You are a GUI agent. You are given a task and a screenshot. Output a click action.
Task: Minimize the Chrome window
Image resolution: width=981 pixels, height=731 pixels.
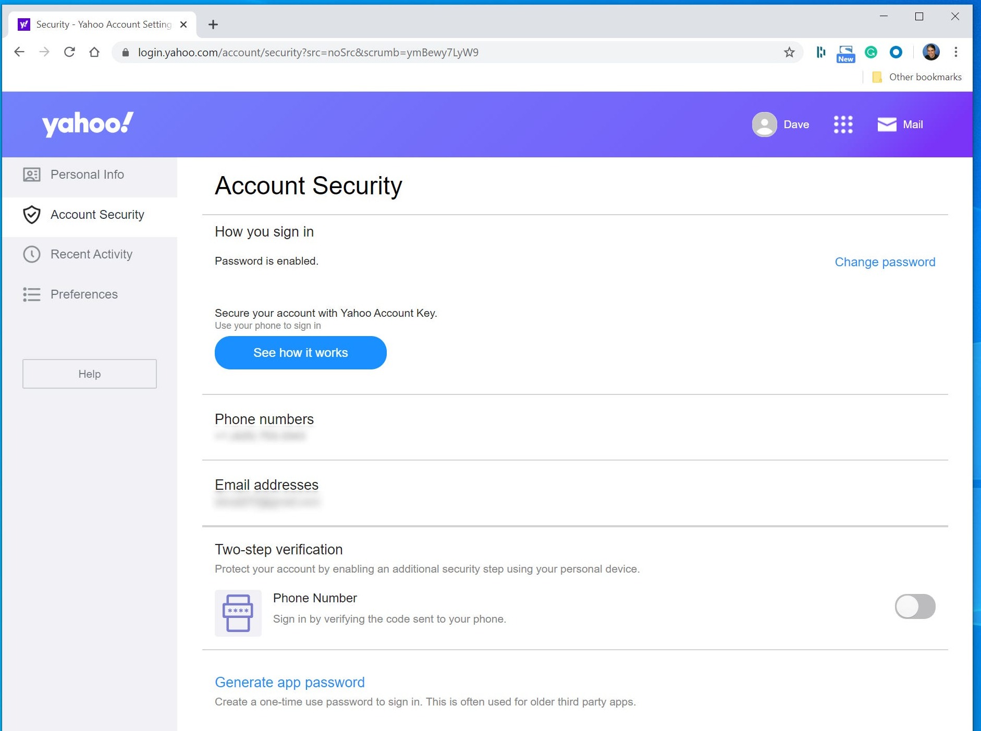tap(884, 16)
